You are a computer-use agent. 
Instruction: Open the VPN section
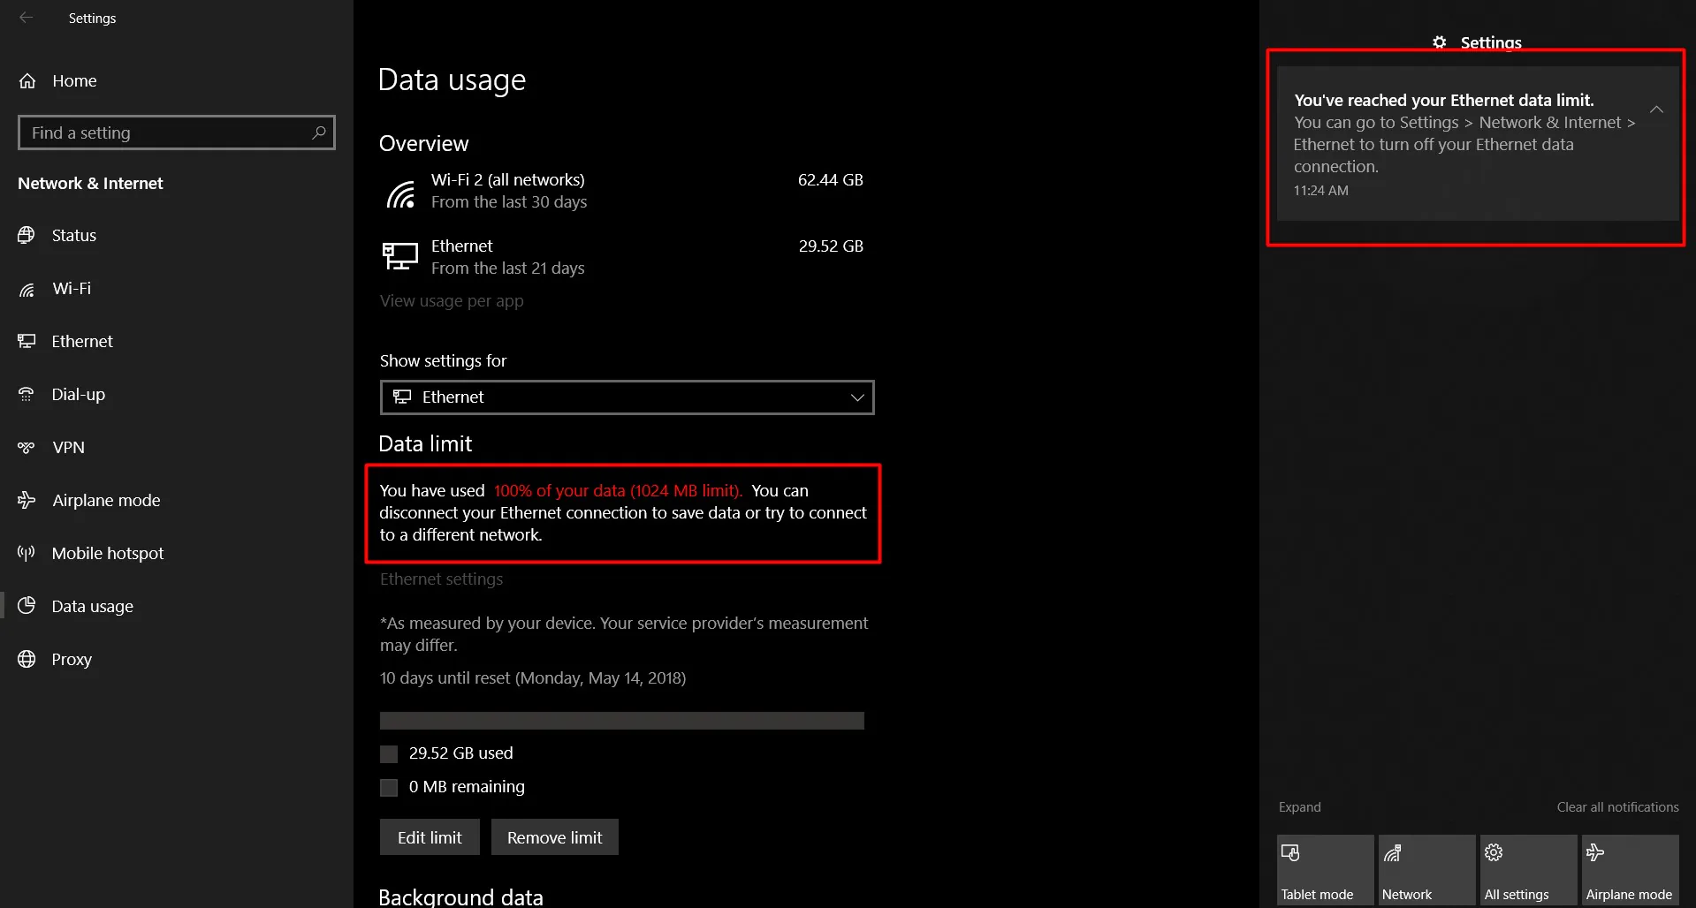pos(177,447)
